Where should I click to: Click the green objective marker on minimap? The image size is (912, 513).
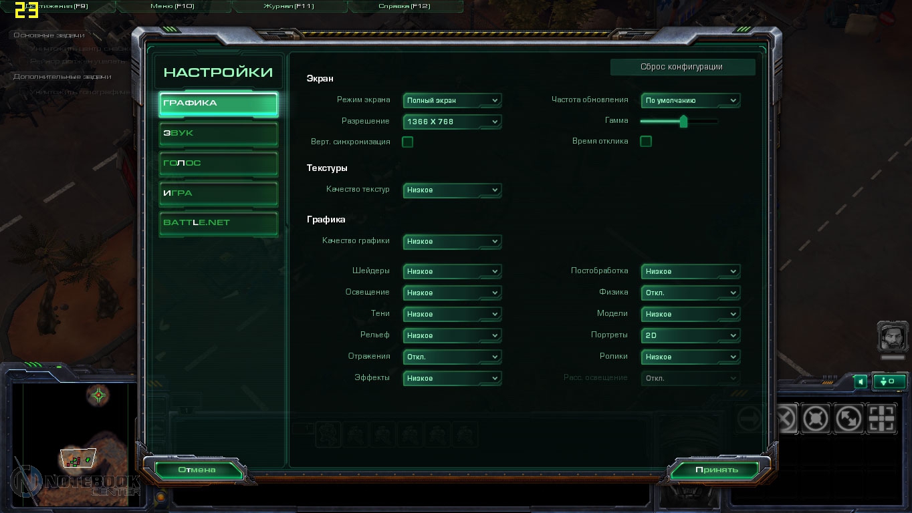99,395
